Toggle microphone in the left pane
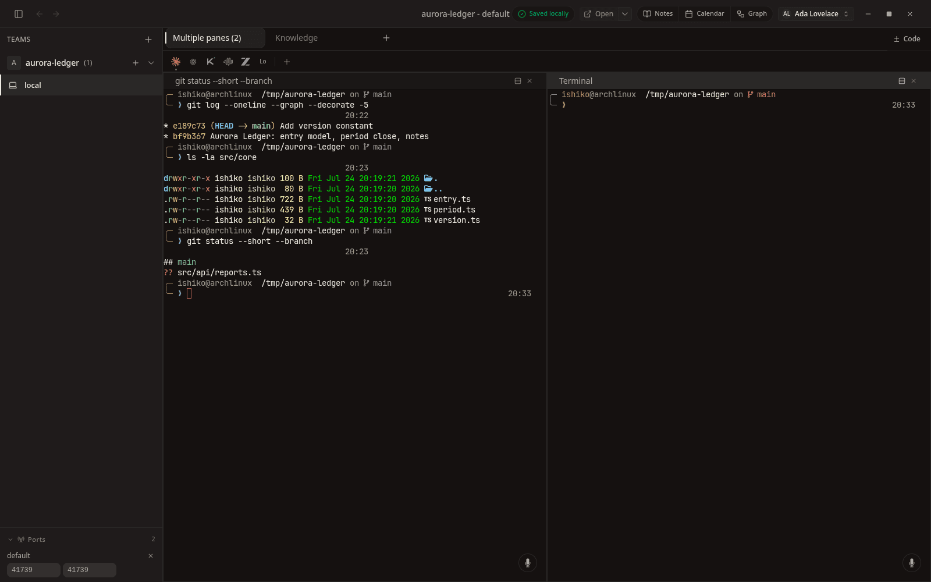This screenshot has width=931, height=582. tap(528, 563)
